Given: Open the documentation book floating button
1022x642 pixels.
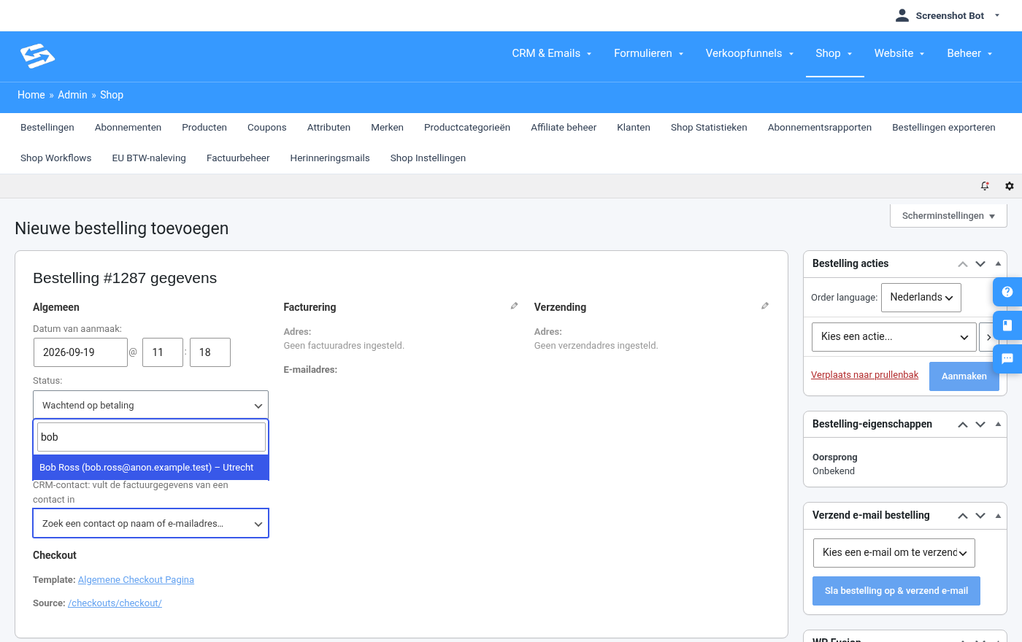Looking at the screenshot, I should (x=1007, y=325).
